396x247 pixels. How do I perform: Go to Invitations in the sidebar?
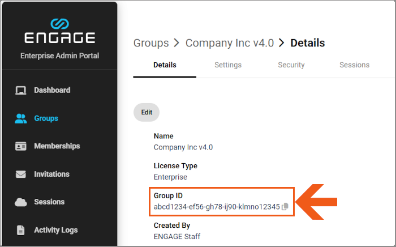tap(51, 174)
